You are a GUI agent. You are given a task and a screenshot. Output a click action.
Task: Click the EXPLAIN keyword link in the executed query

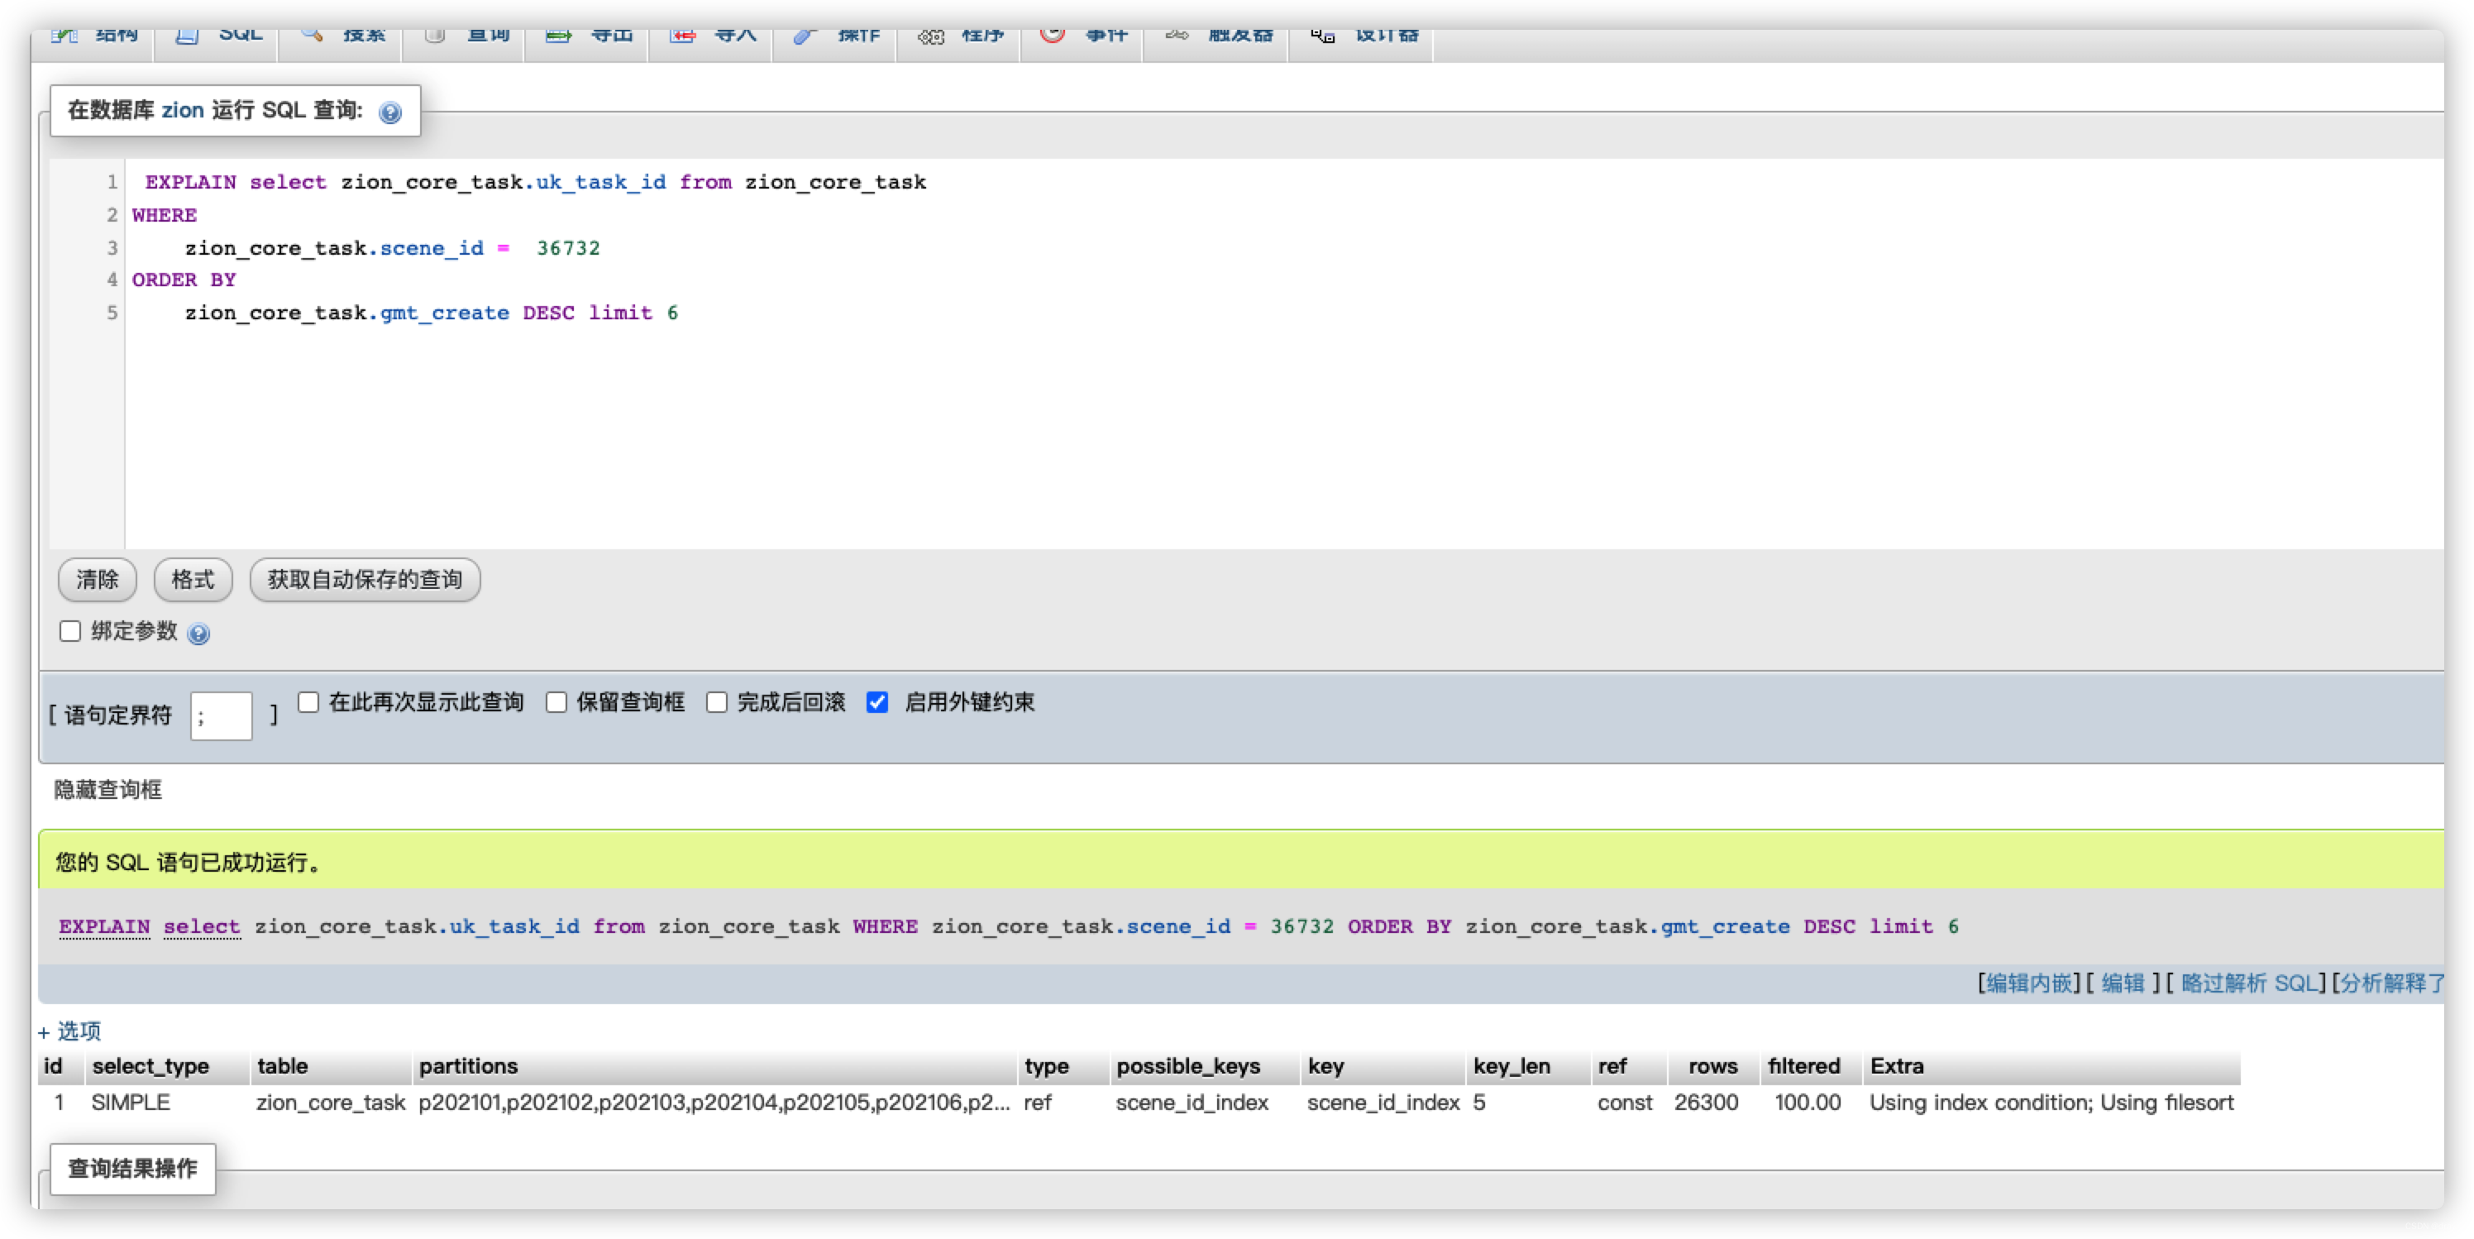pos(105,927)
